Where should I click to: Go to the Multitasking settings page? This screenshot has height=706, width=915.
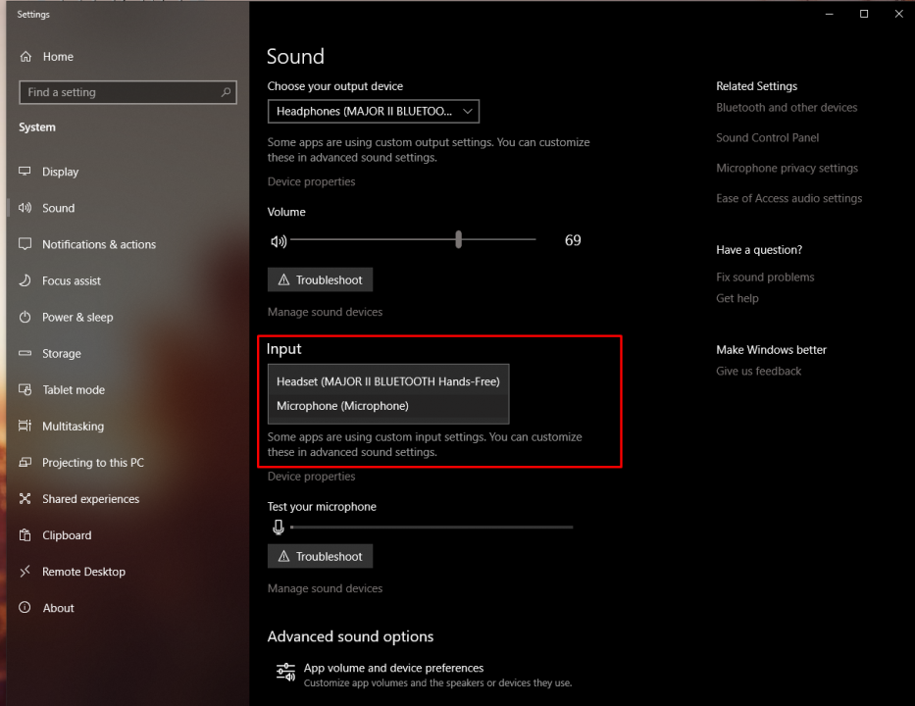coord(73,427)
